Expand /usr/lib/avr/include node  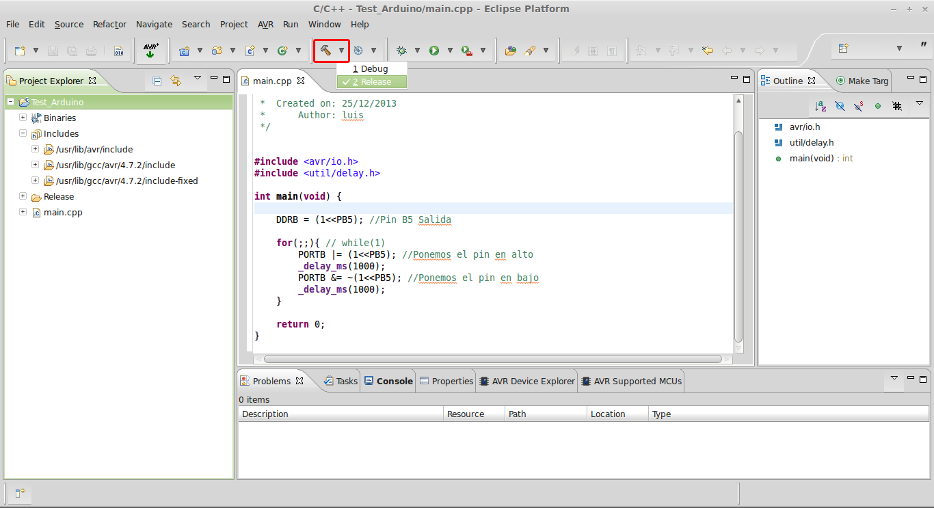click(x=35, y=149)
